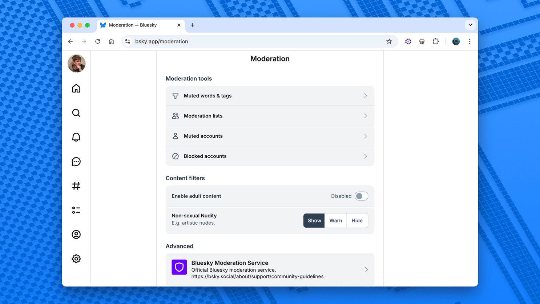Keep Show selected for Non-sexual Nudity
The image size is (540, 304).
coord(314,220)
